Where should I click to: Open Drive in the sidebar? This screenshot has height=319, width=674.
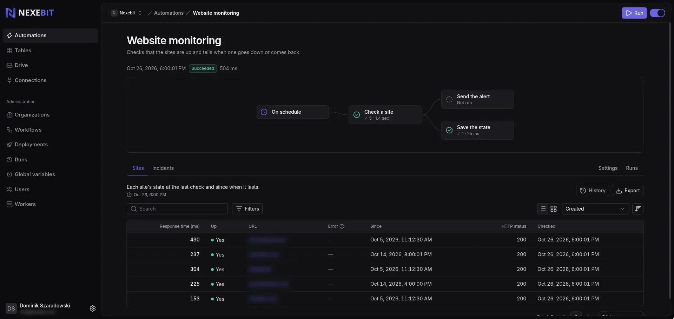pos(50,65)
